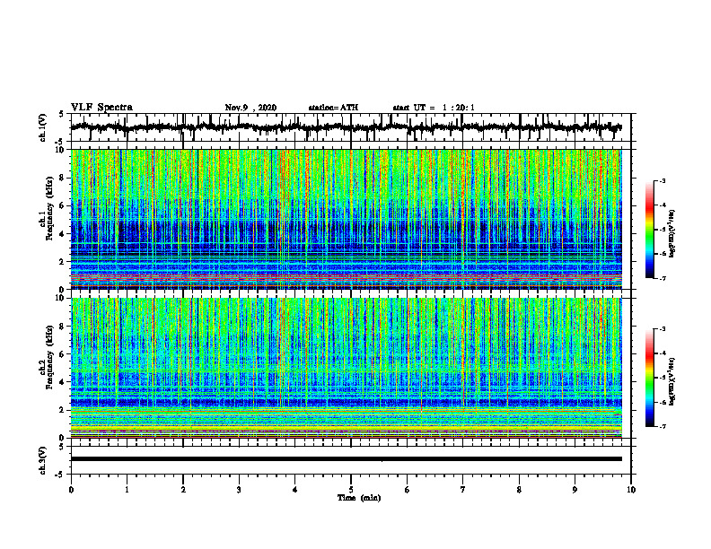The image size is (711, 549).
Task: Click the "-3" label on ch.2 color scale
Action: click(662, 329)
